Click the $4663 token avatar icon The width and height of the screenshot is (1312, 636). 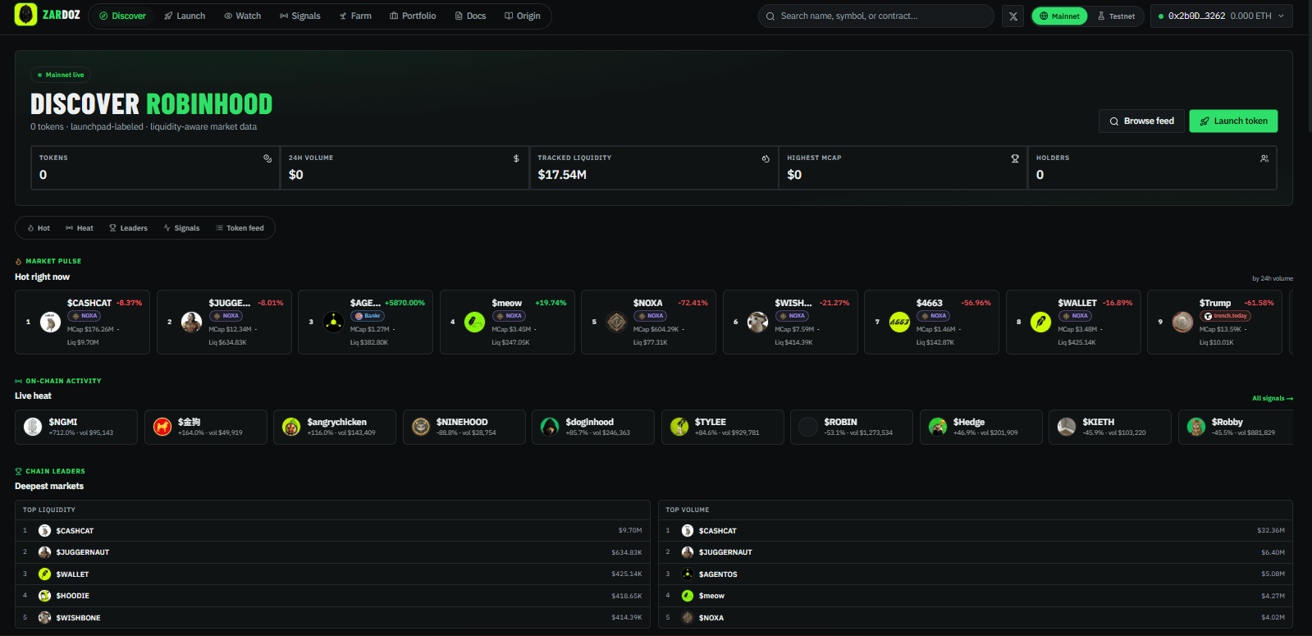click(899, 322)
